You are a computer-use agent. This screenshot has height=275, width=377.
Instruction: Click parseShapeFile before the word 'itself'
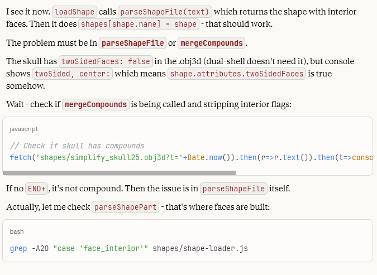coord(233,189)
